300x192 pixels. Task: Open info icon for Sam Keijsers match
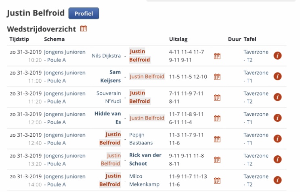point(277,76)
